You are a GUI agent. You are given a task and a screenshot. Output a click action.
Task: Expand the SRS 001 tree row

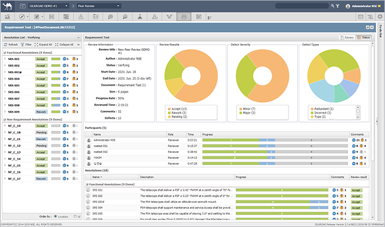(x=5, y=59)
